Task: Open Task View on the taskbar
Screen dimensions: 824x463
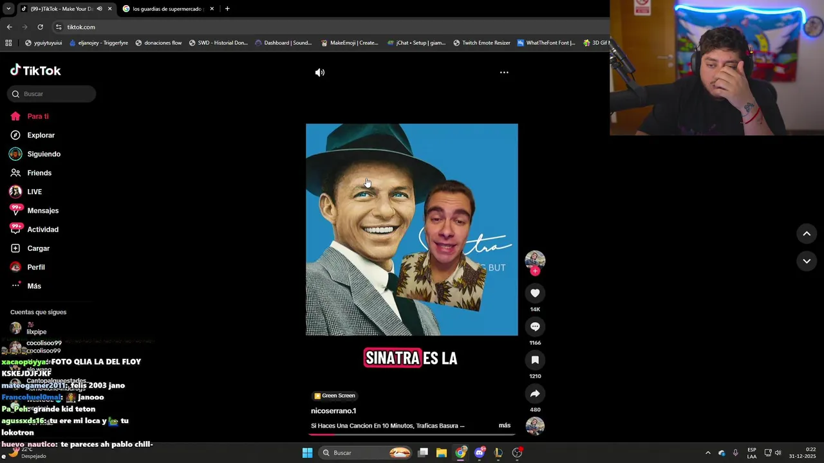Action: [x=423, y=453]
